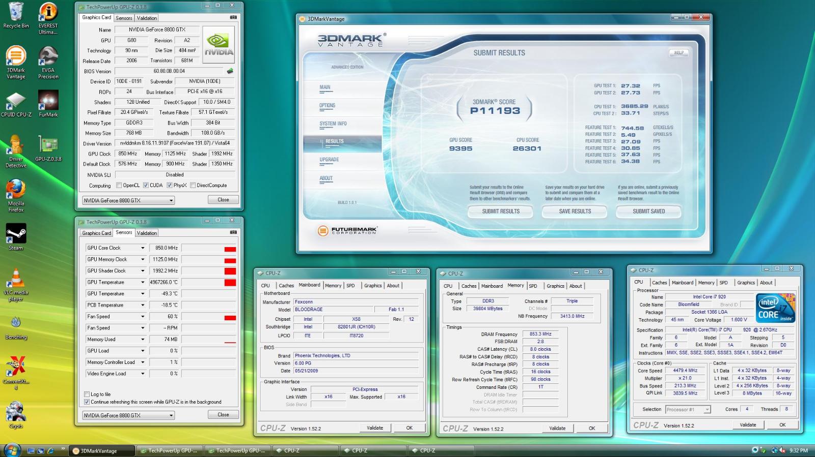Enable the Log to file checkbox
815x457 pixels.
click(x=87, y=394)
